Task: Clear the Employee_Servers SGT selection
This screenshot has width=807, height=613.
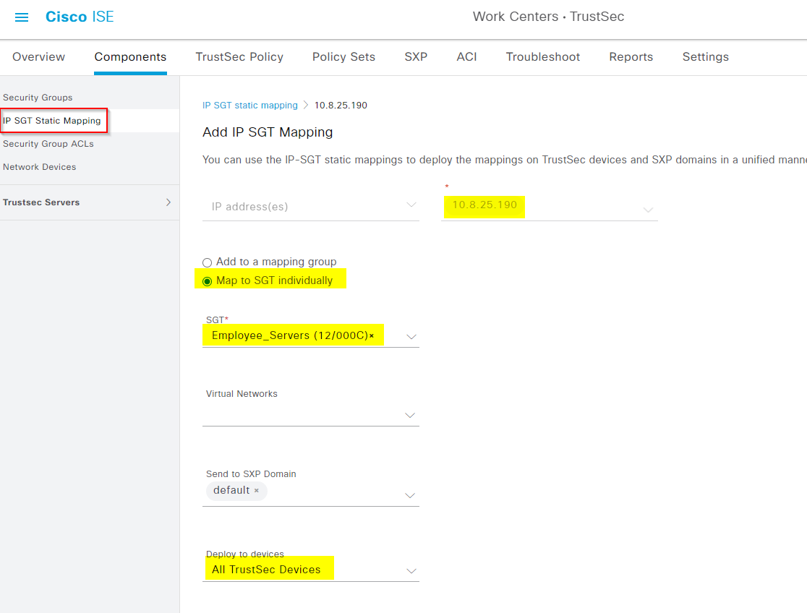Action: pyautogui.click(x=372, y=336)
